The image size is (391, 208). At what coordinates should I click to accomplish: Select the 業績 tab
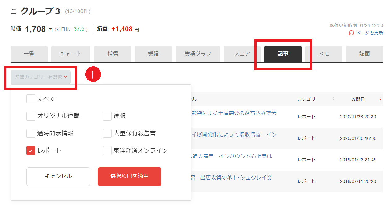pyautogui.click(x=153, y=54)
